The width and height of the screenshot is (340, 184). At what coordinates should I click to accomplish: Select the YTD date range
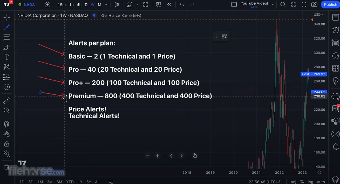click(x=70, y=182)
